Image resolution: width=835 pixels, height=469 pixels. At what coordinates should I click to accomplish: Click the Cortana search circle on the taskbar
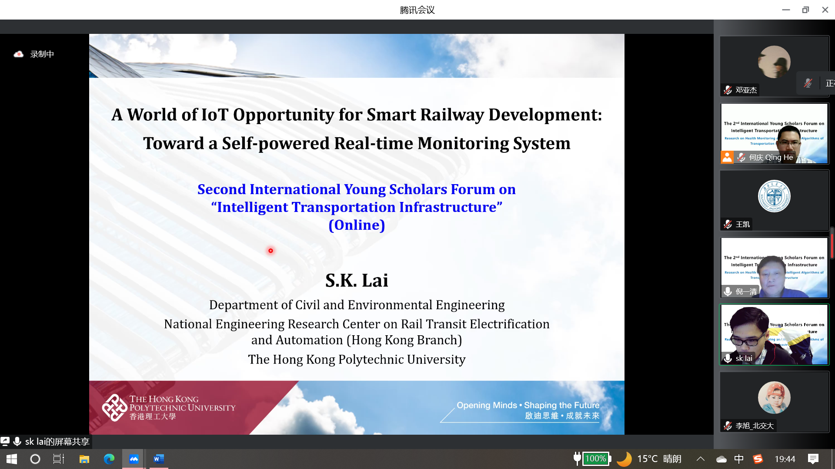coord(35,459)
